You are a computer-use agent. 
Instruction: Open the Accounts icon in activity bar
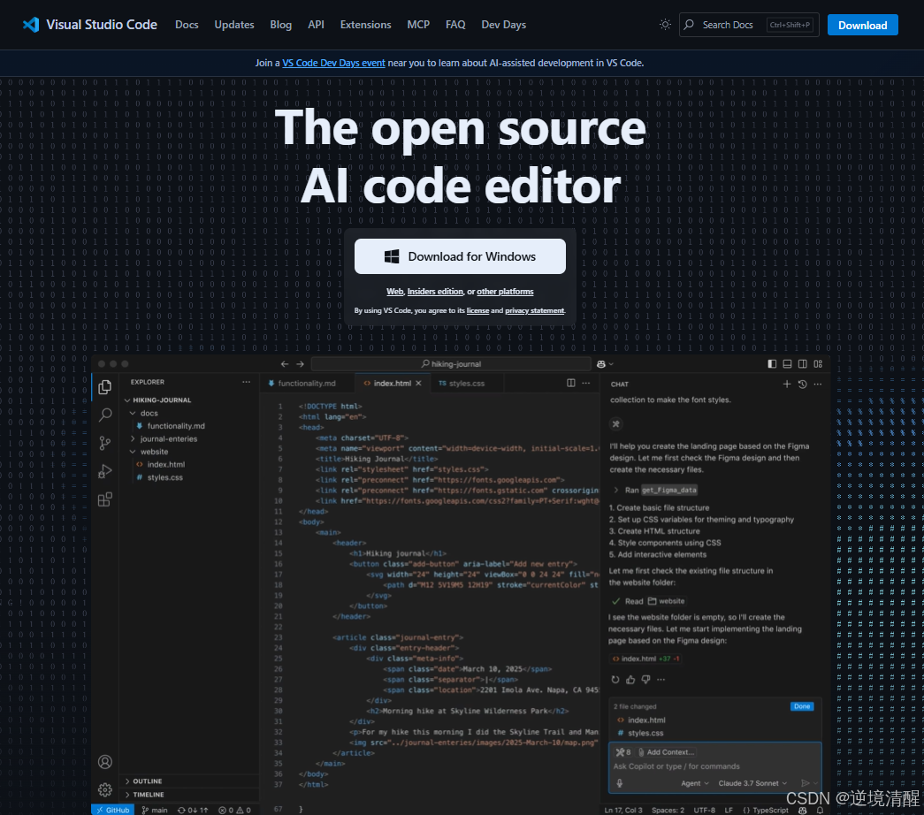105,762
